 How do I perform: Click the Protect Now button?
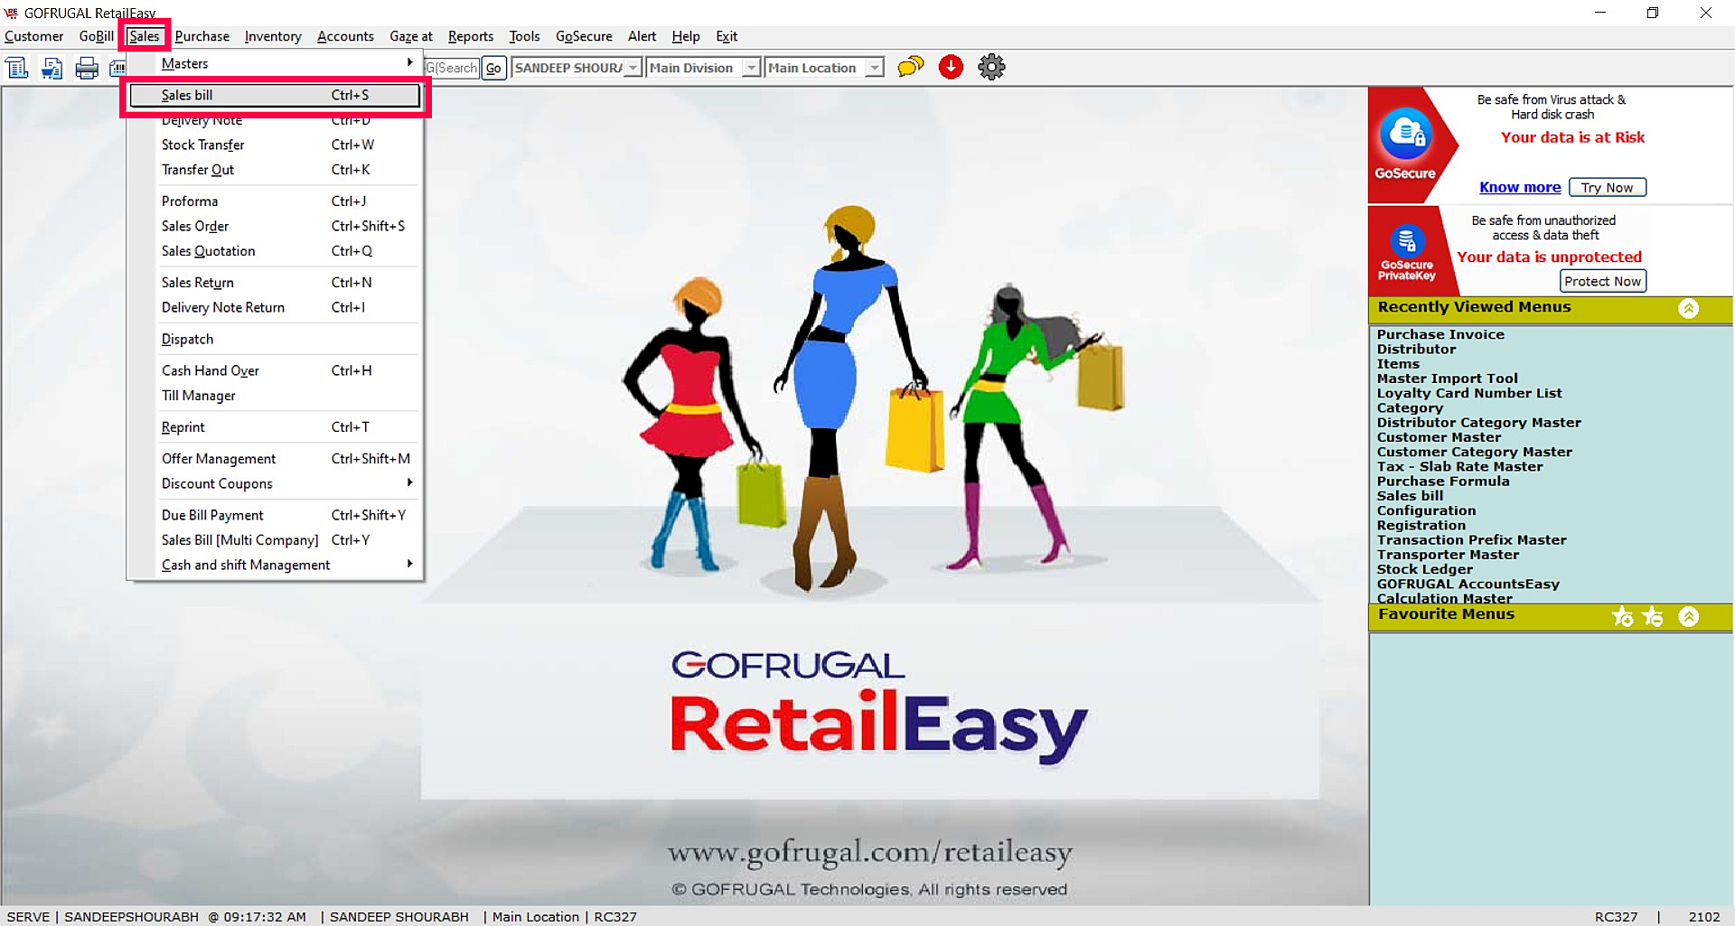click(x=1602, y=281)
